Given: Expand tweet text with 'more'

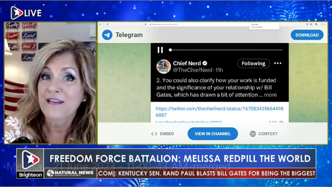Looking at the screenshot, I should 270,95.
